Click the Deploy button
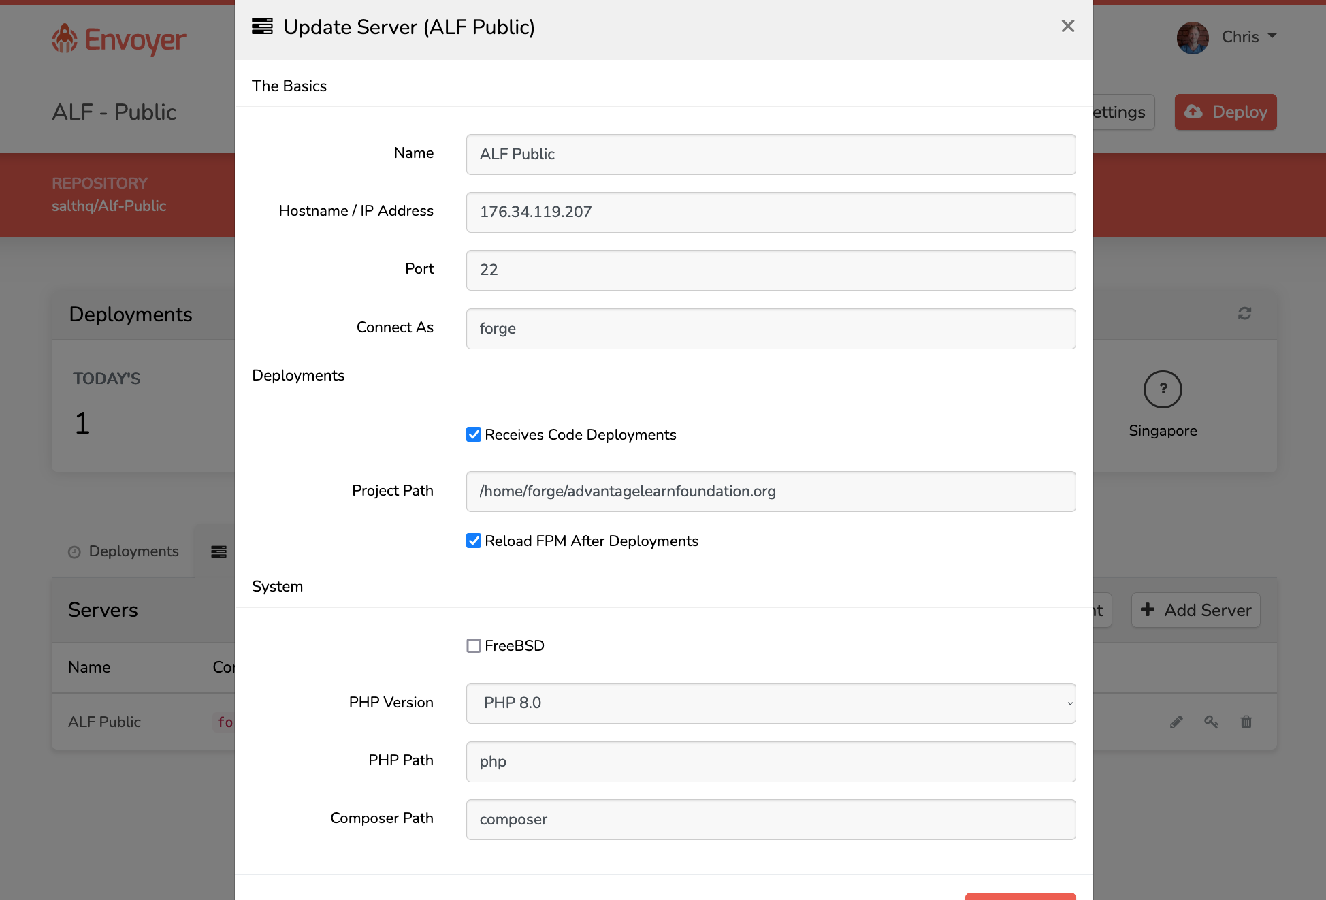1326x900 pixels. (1225, 112)
